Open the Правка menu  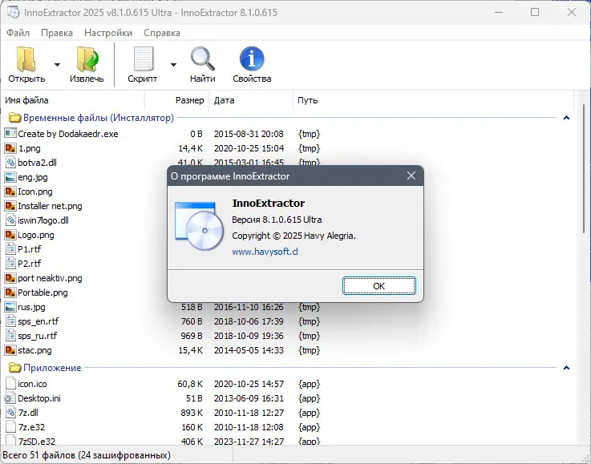point(57,33)
